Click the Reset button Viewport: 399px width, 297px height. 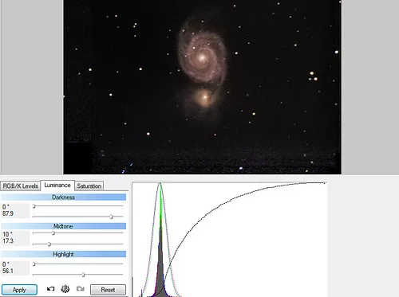point(108,290)
